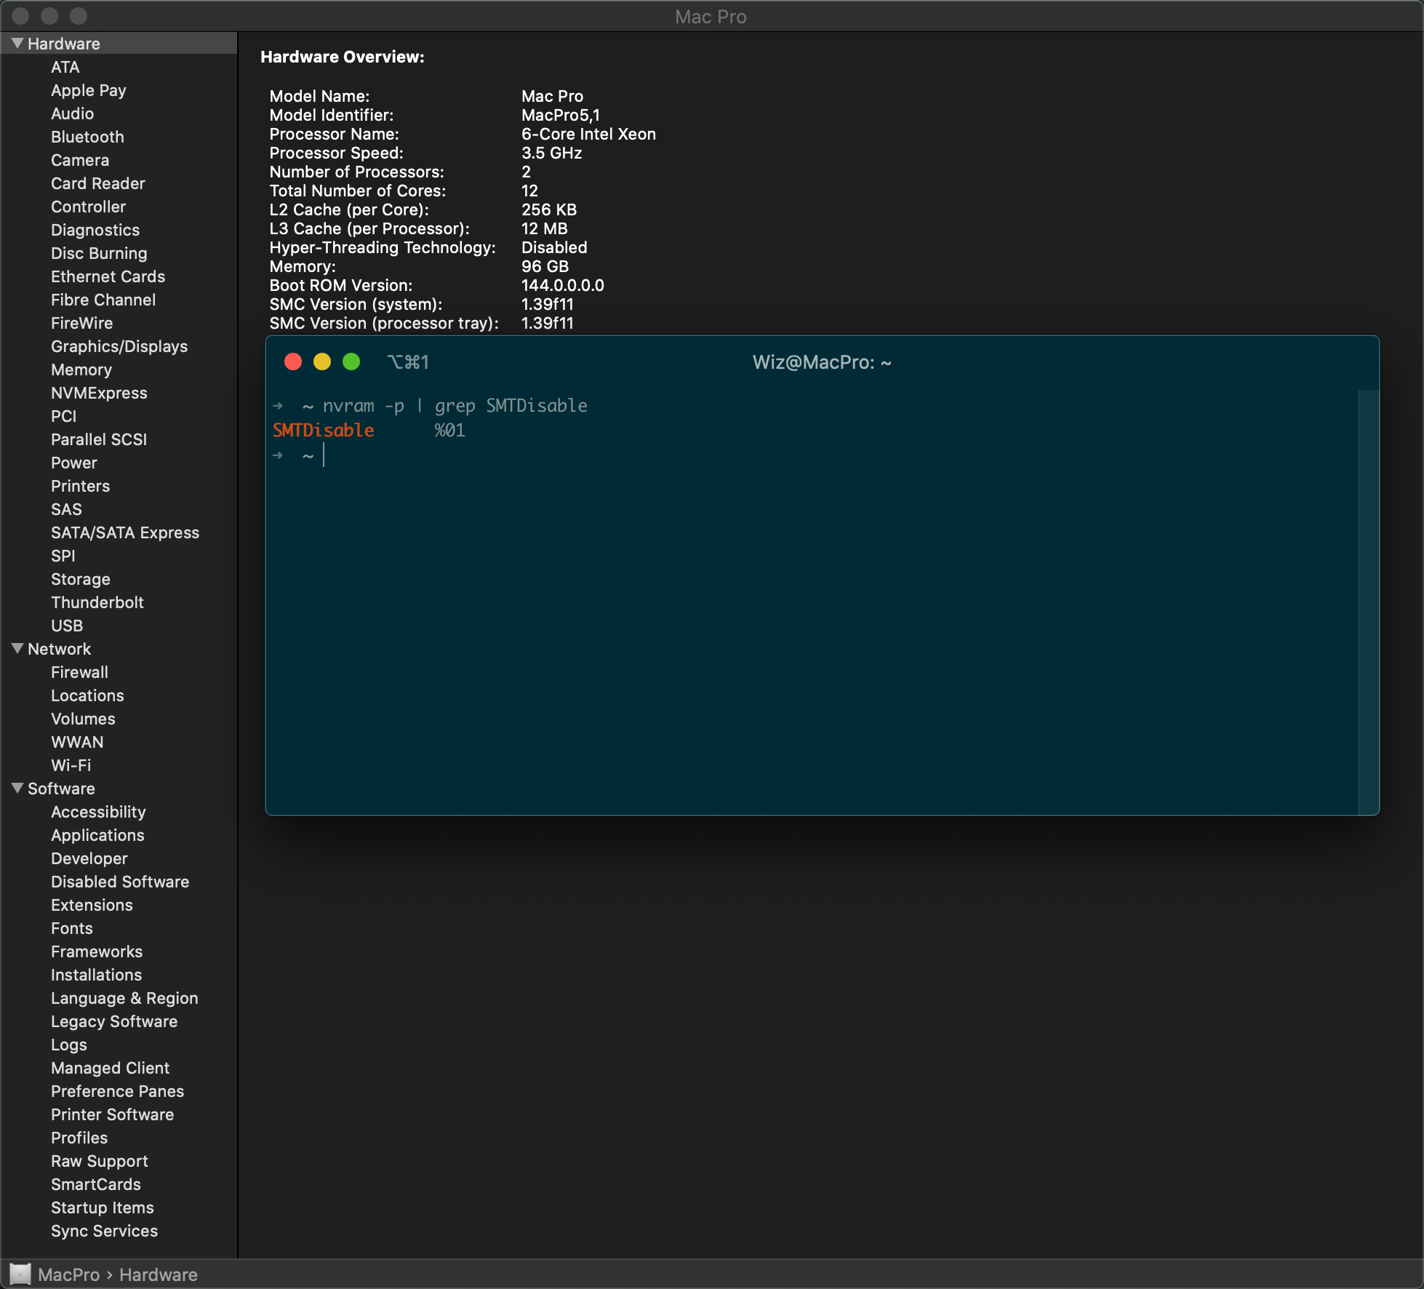Collapse the Software section triangle
Screen dimensions: 1424x1289
pyautogui.click(x=17, y=789)
